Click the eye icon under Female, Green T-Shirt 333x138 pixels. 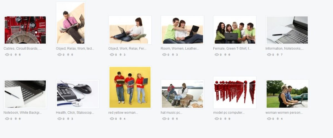coord(217,55)
